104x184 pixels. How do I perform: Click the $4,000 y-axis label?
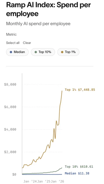[x=10, y=129]
